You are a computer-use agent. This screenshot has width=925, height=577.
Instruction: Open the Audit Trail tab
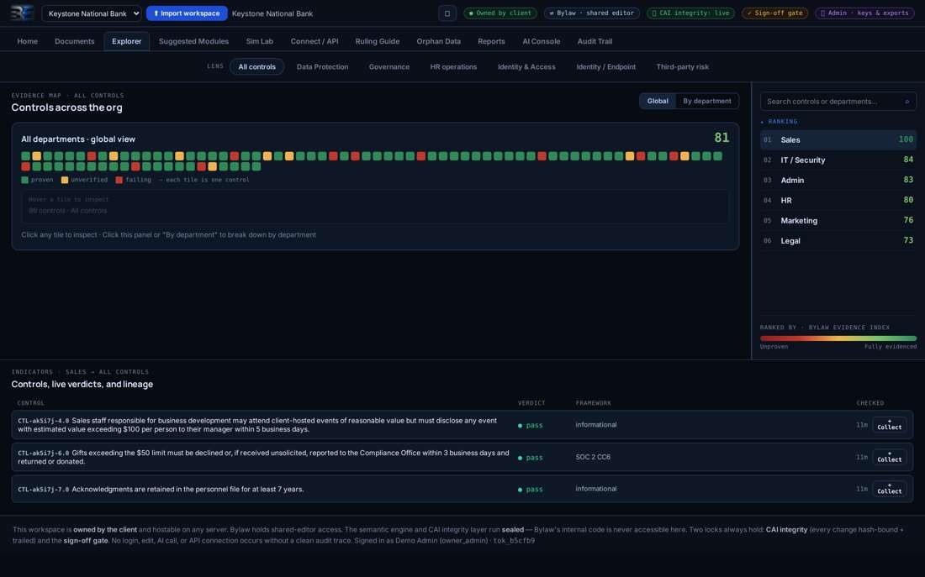[595, 41]
